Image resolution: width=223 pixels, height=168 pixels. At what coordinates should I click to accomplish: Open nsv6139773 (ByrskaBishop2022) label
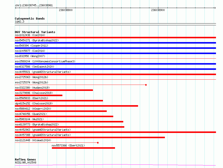(x=37, y=124)
